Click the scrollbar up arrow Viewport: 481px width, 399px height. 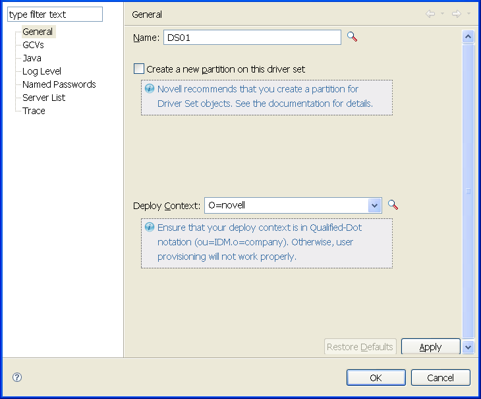click(x=468, y=36)
